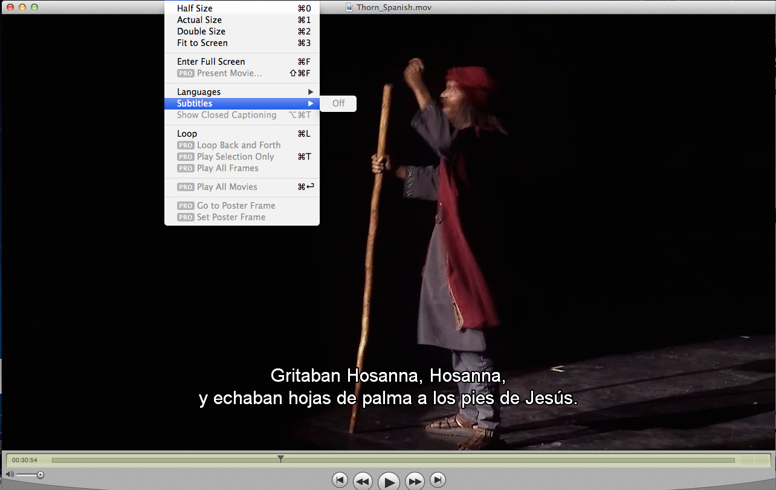Click the Thorn_Spanish.mov file icon in title
776x490 pixels.
point(349,7)
